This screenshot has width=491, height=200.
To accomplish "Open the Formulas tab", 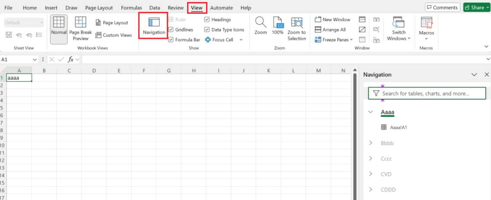I will (132, 8).
